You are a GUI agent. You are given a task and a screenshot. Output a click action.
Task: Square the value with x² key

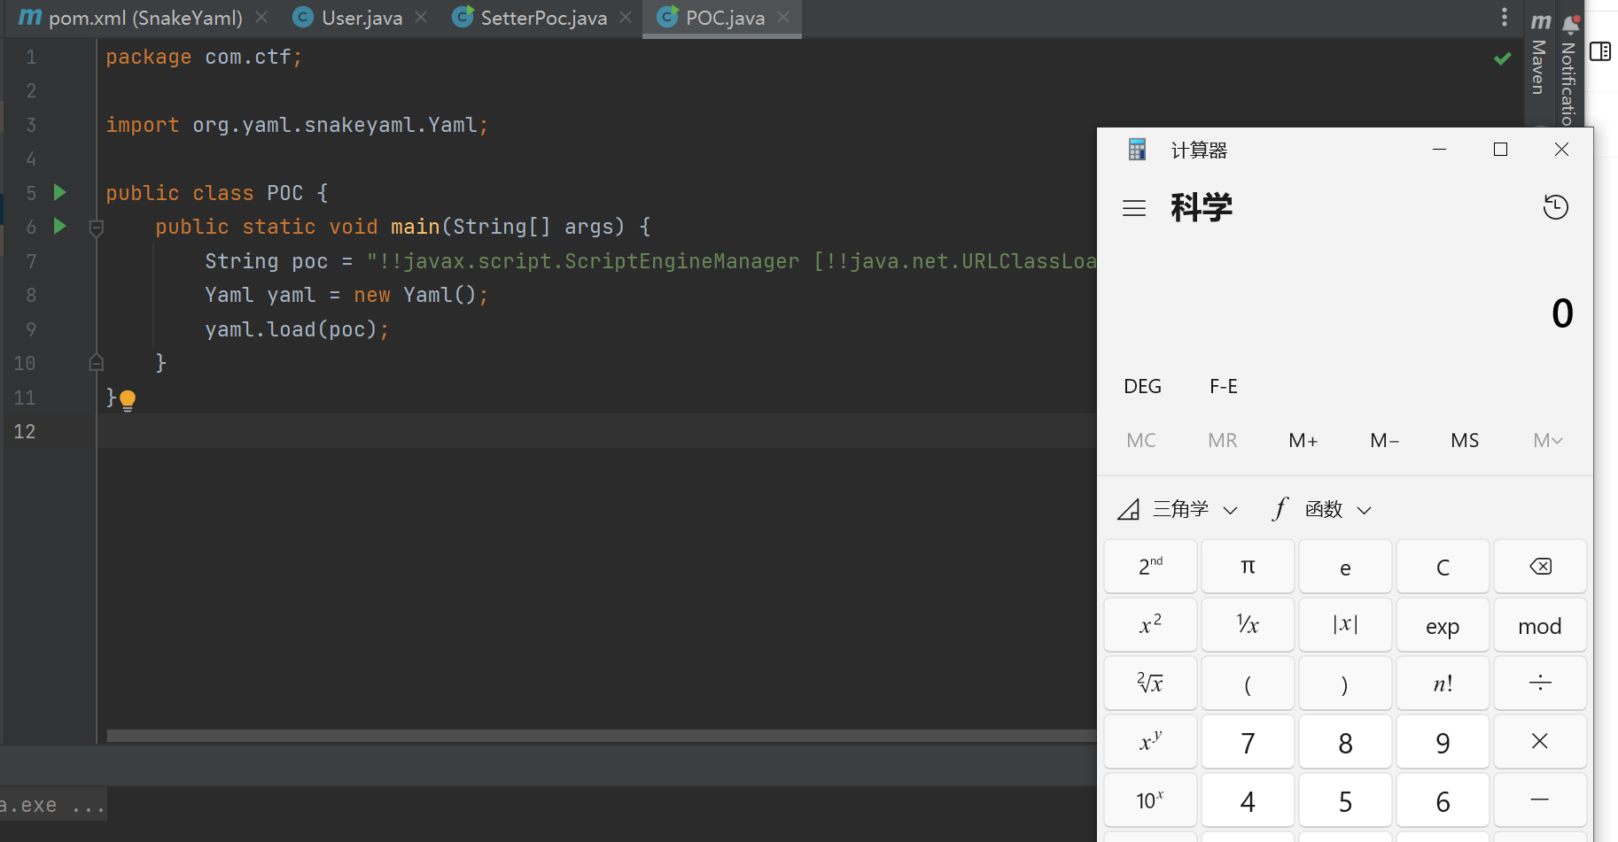click(x=1150, y=625)
